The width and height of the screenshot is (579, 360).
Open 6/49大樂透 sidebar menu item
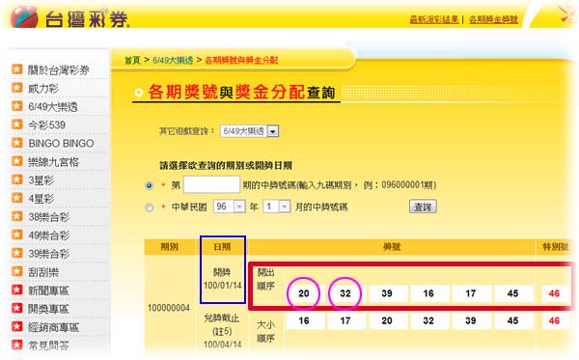[53, 107]
